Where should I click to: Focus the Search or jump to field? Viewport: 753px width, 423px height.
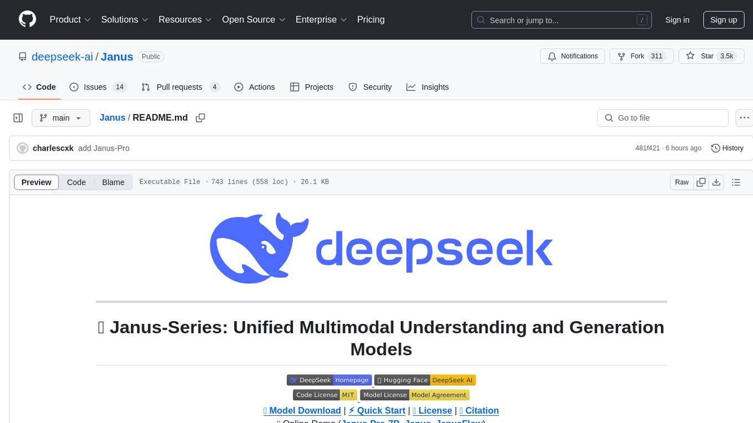(560, 20)
